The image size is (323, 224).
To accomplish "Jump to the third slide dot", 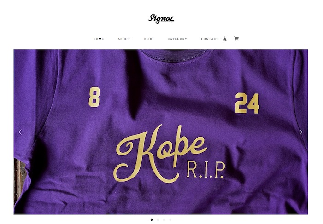I will tap(164, 220).
